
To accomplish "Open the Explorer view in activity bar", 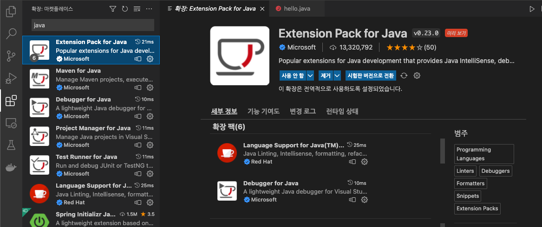I will [11, 12].
